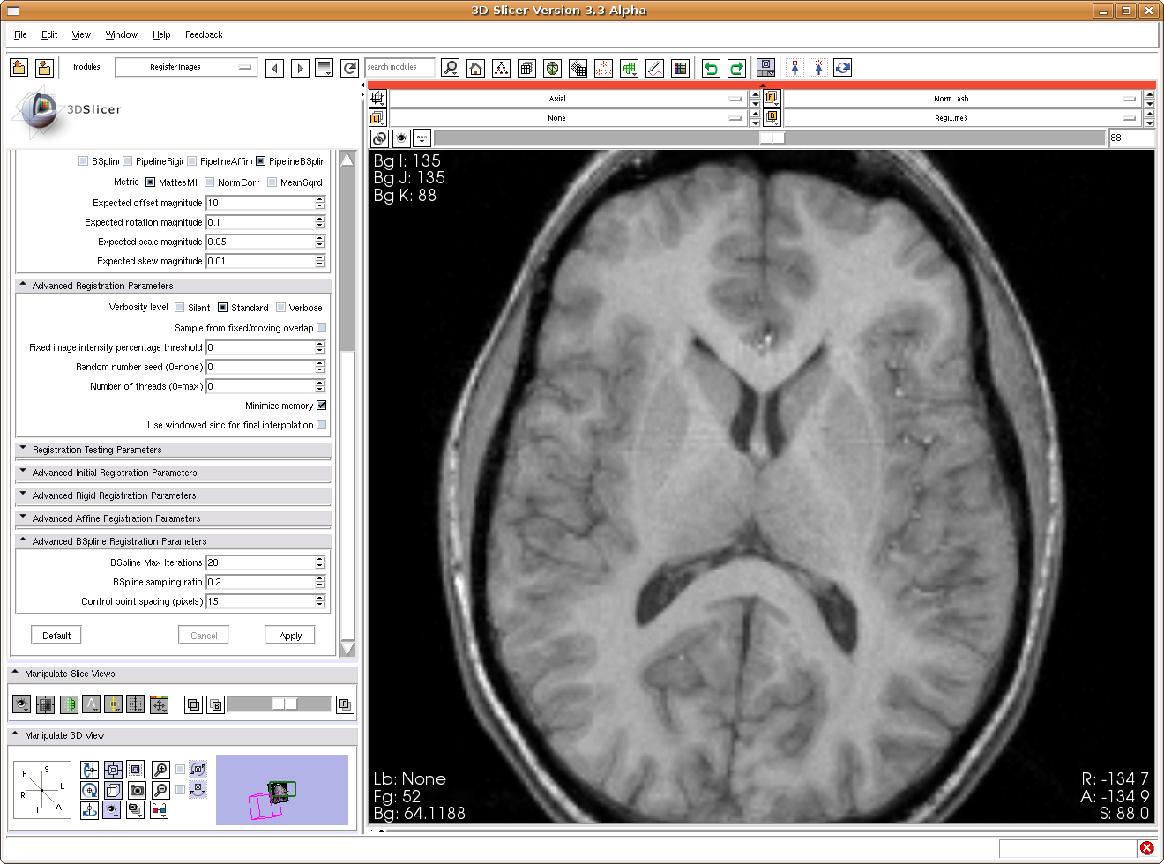Click the link slice controls chain icon
Viewport: 1164px width, 864px height.
pos(379,138)
